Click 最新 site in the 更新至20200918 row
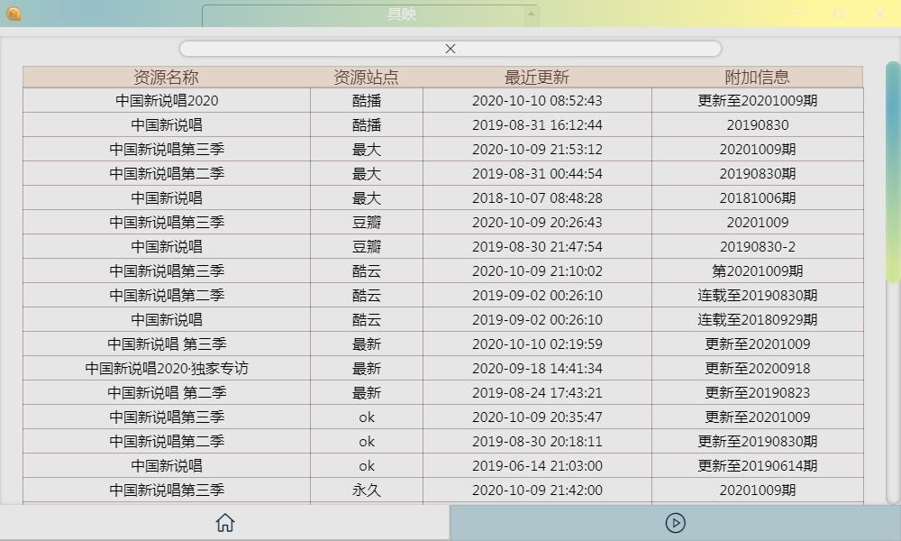The height and width of the screenshot is (541, 901). click(367, 369)
